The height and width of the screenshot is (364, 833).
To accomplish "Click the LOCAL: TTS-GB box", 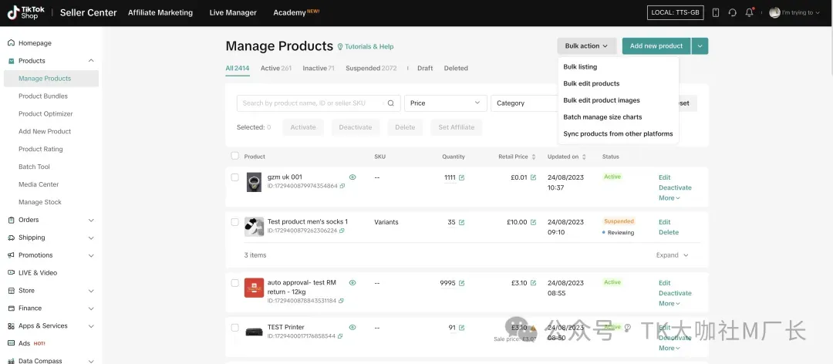I will tap(675, 13).
